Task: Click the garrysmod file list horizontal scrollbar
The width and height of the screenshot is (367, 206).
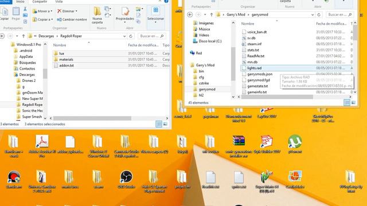Action: 277,97
